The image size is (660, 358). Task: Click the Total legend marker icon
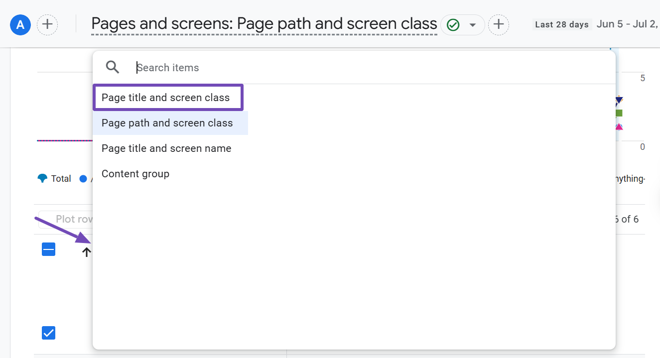(42, 178)
